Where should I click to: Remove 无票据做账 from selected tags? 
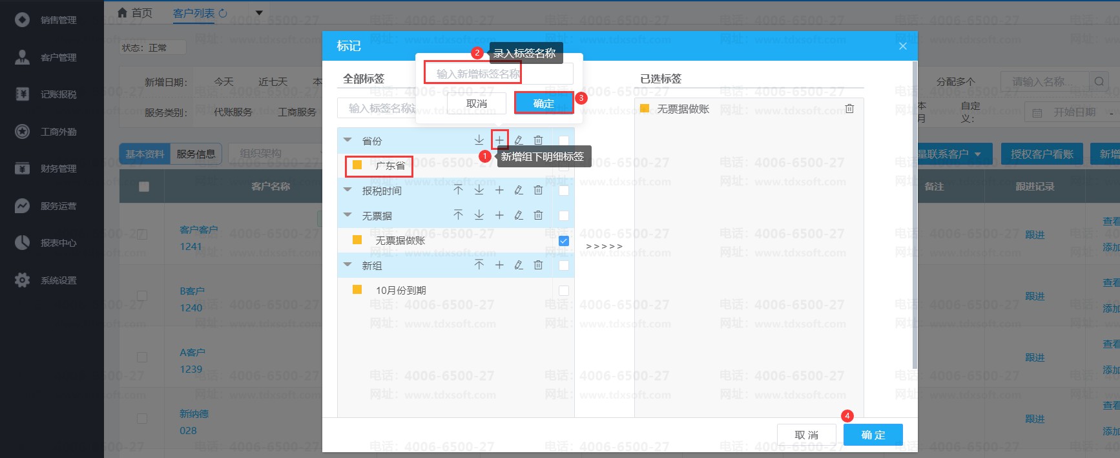849,109
